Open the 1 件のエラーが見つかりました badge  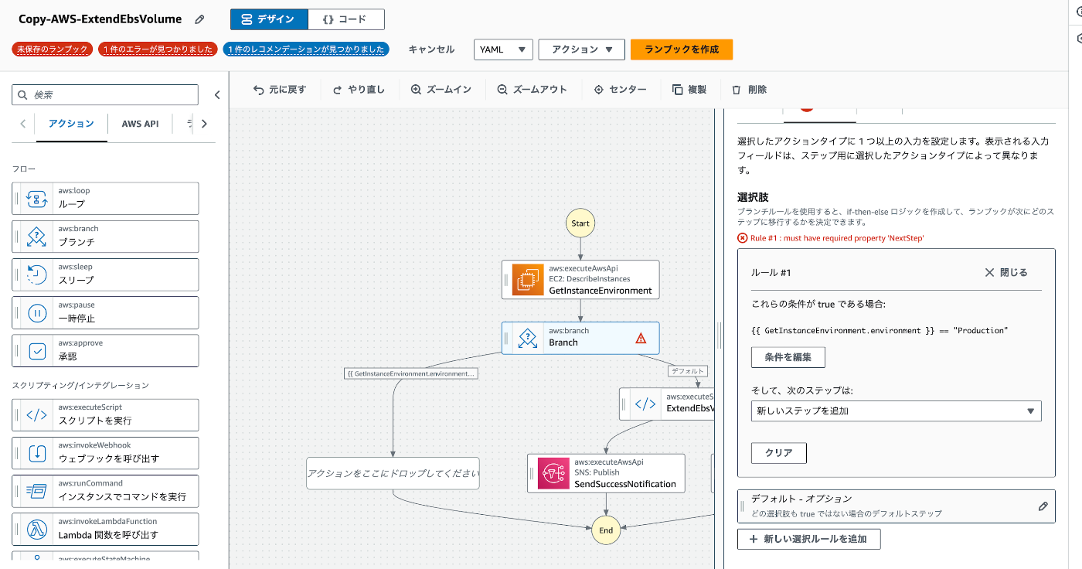pyautogui.click(x=158, y=49)
